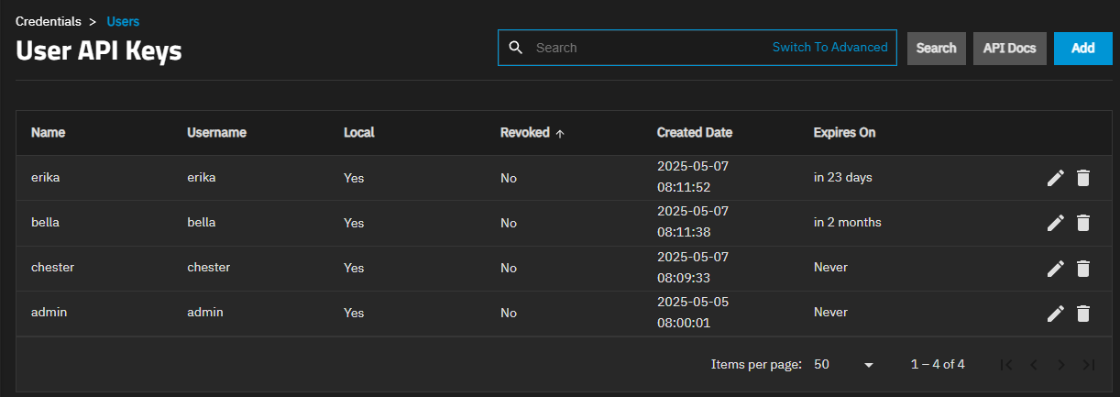
Task: Click the search magnifier icon
Action: (516, 48)
